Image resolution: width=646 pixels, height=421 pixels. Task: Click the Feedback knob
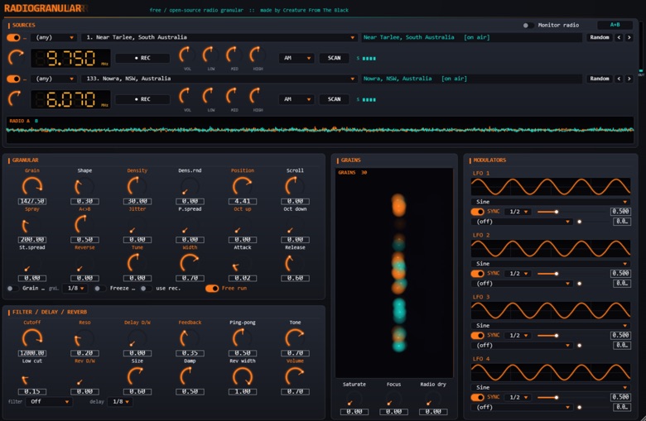tap(190, 338)
